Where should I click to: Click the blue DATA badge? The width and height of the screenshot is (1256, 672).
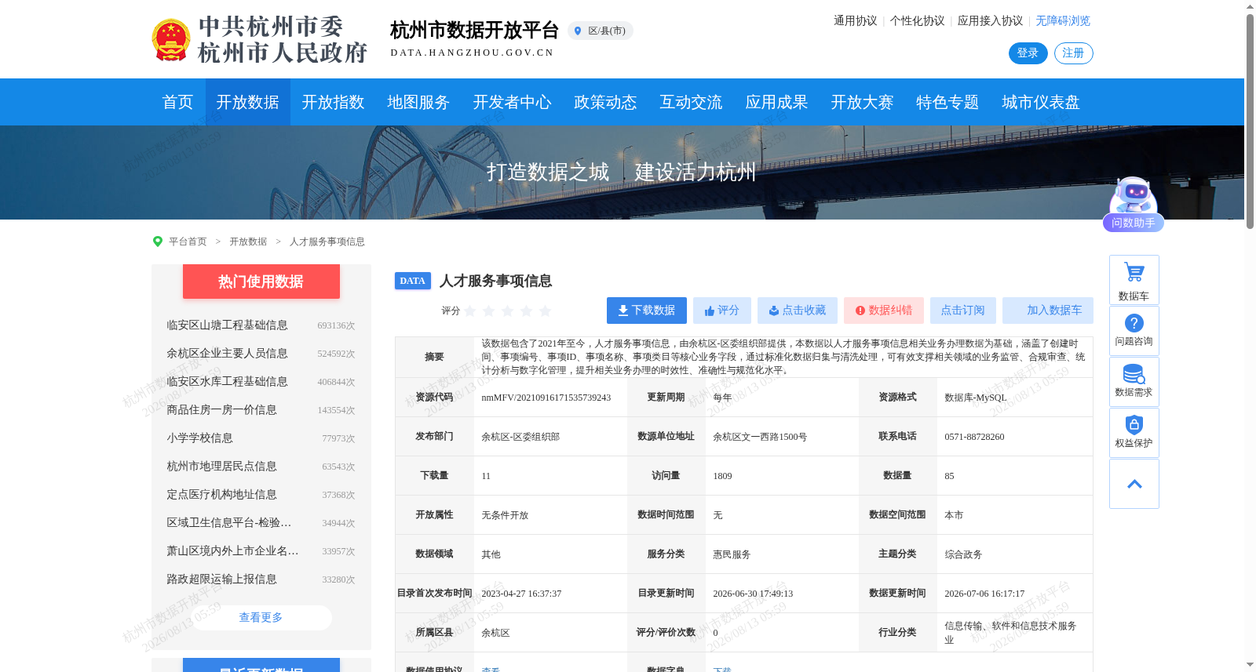pos(412,281)
